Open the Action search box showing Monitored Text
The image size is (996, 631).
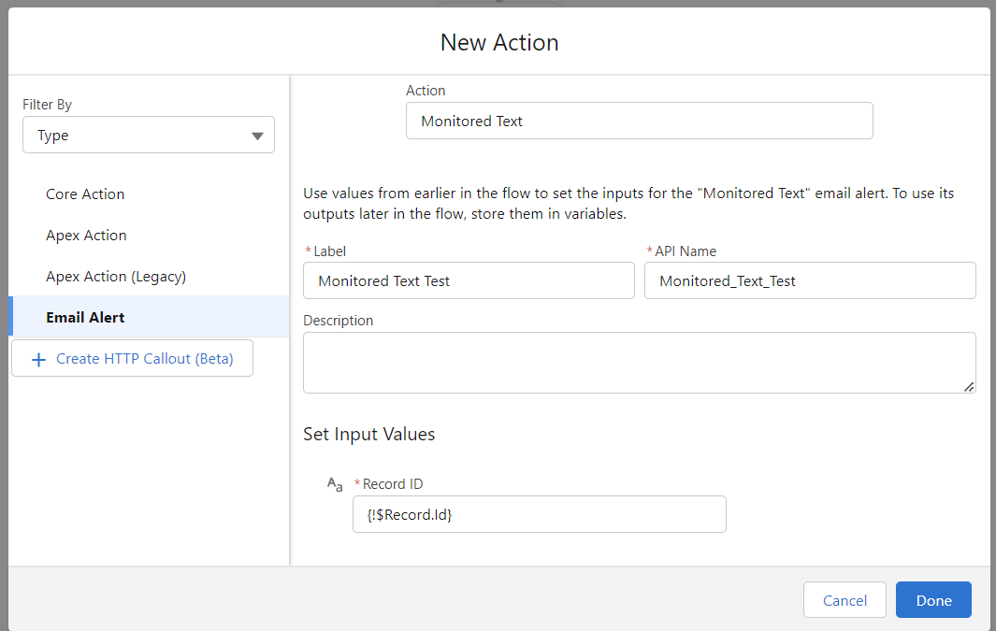[x=639, y=122]
